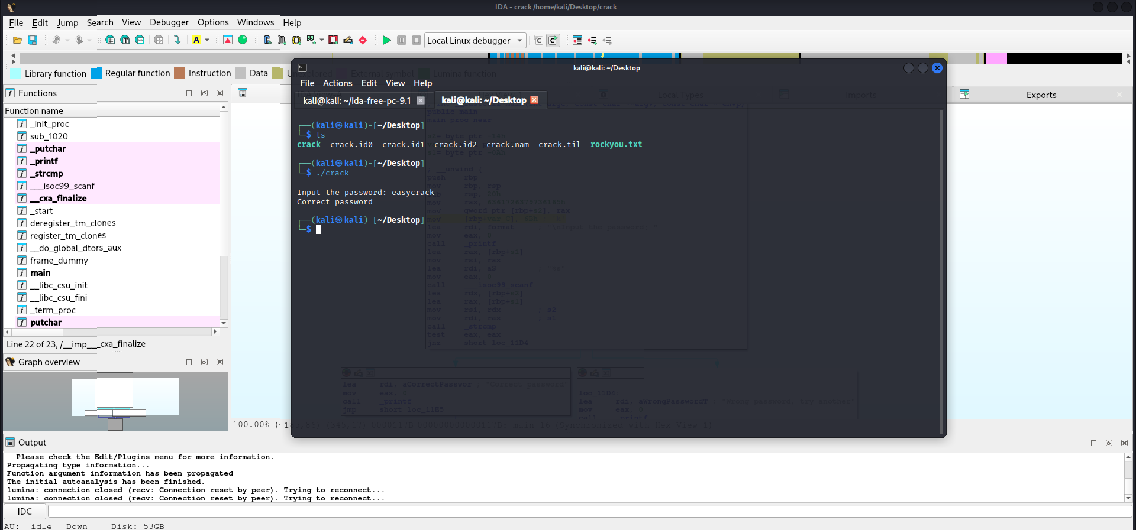Click the Output panel scroll-down arrow
1136x530 pixels.
point(1128,498)
